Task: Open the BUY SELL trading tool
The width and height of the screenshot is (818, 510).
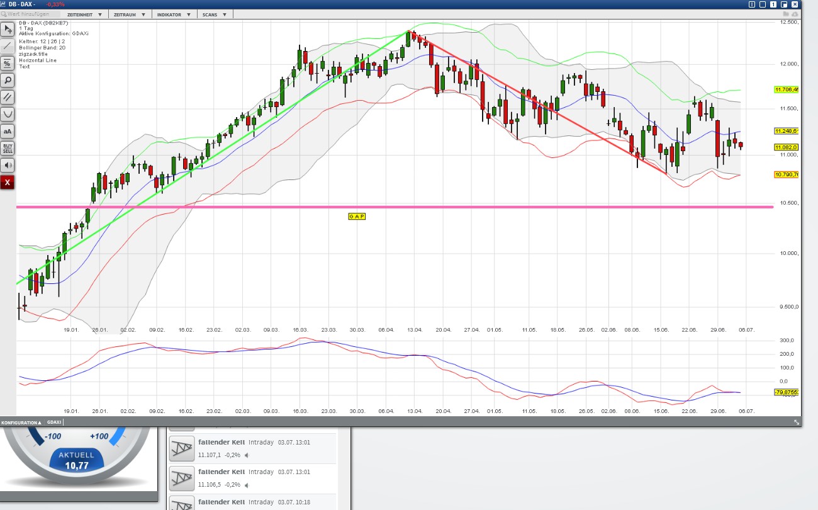Action: pos(8,148)
